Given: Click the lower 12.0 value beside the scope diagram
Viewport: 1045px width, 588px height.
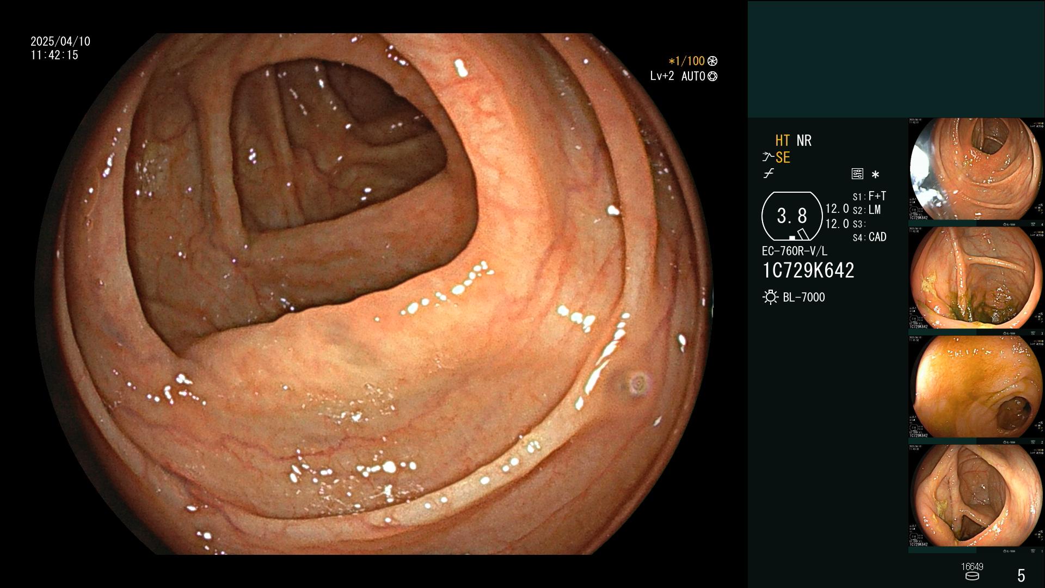Looking at the screenshot, I should click(837, 224).
